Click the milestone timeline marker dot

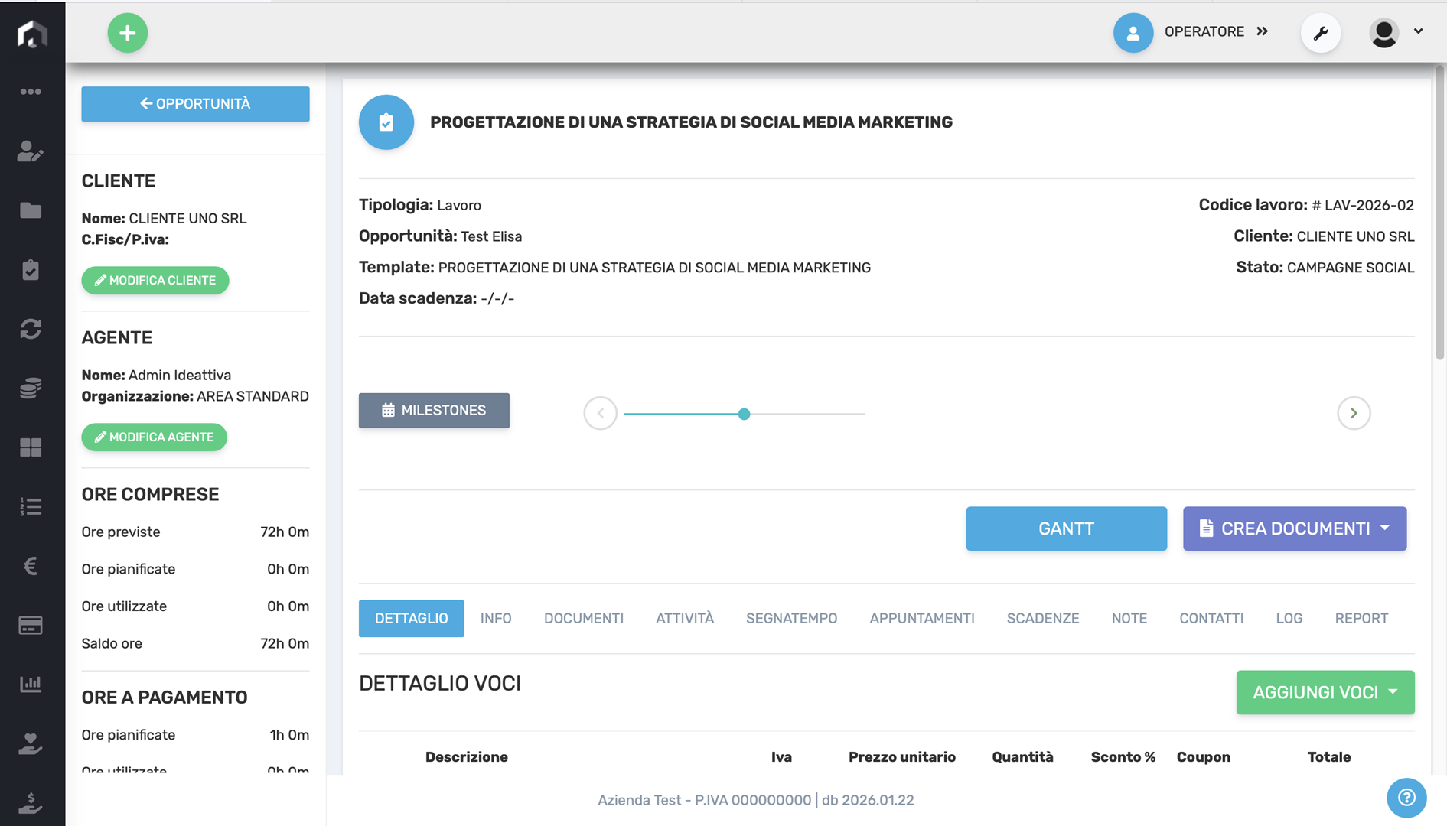coord(744,414)
